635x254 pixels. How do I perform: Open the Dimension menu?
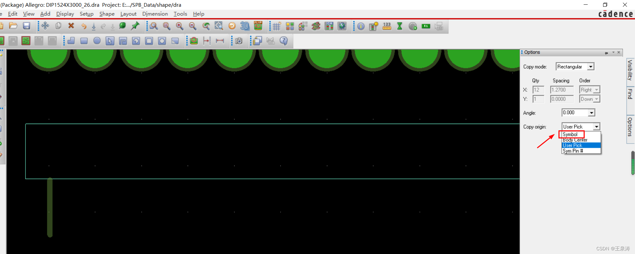point(155,14)
